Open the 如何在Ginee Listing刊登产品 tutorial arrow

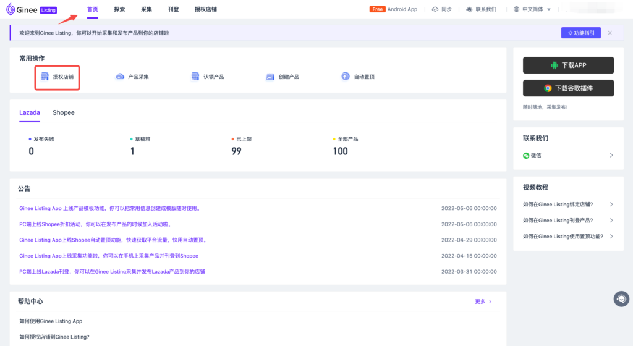(x=611, y=221)
